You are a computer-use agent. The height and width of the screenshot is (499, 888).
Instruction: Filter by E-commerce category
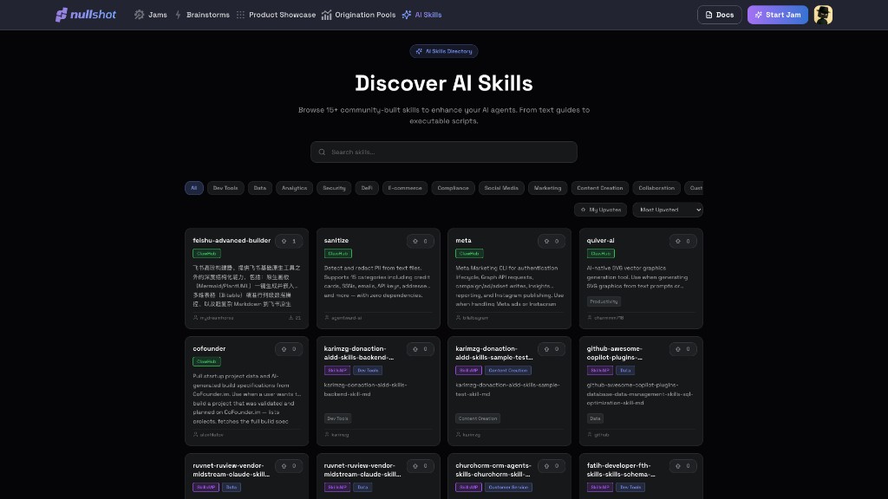[405, 188]
